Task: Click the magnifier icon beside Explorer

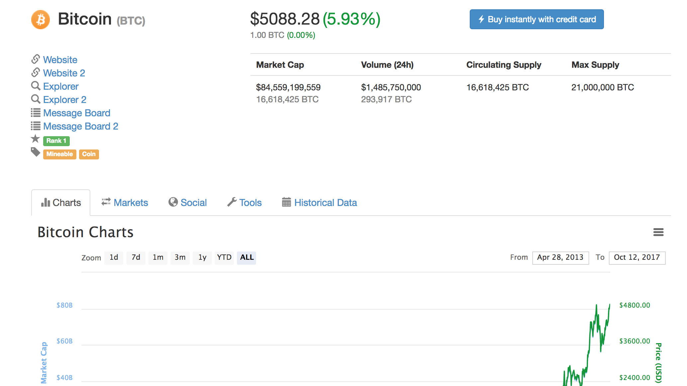Action: coord(36,86)
